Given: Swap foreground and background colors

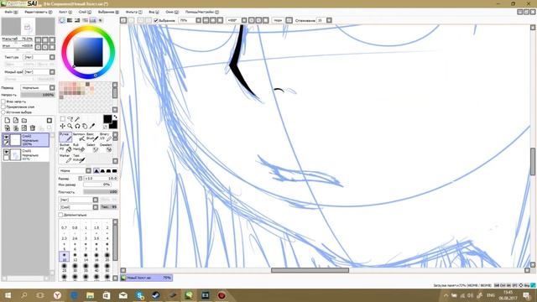Looking at the screenshot, I should (x=115, y=117).
